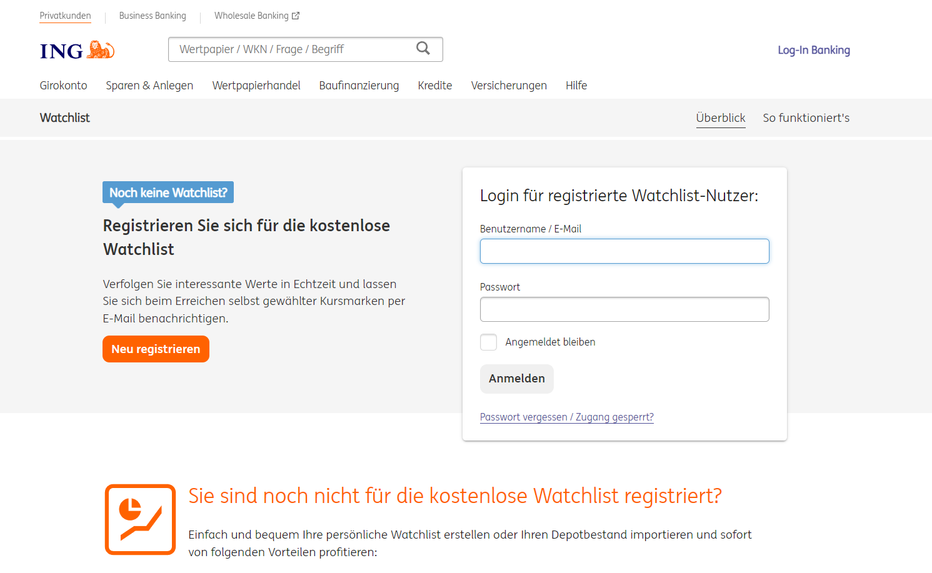Focus the Benutzername / E-Mail field
Screen dimensions: 932x573
pos(624,251)
